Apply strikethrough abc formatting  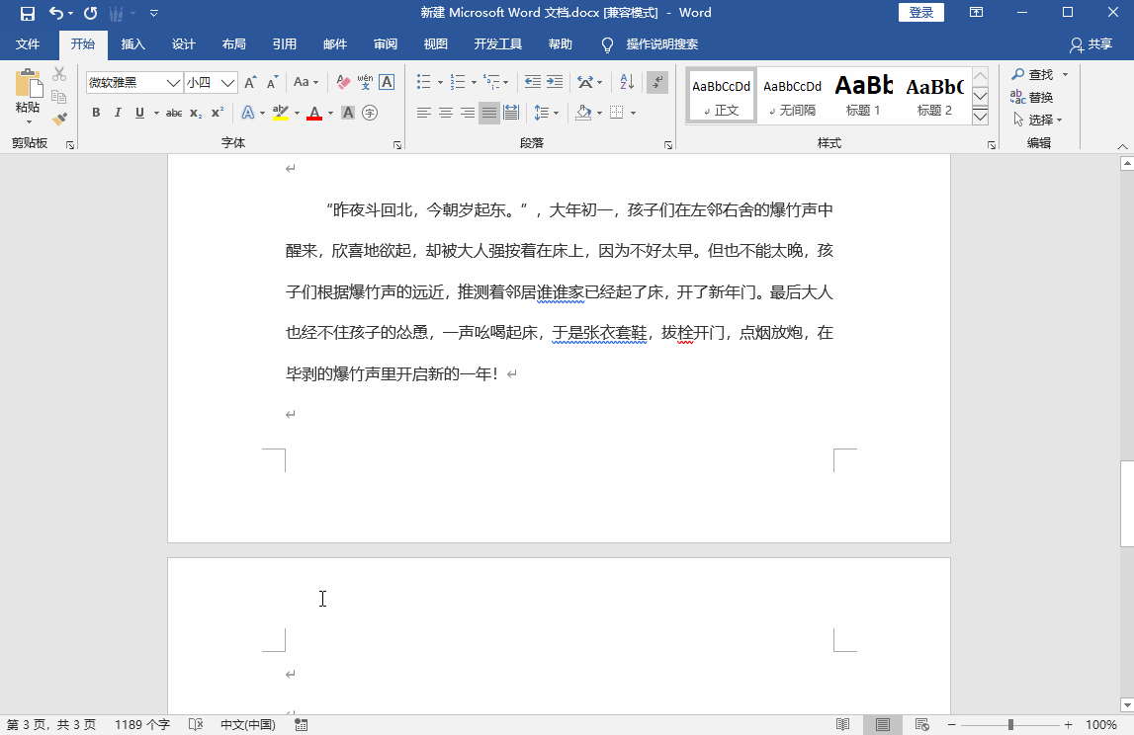click(174, 113)
